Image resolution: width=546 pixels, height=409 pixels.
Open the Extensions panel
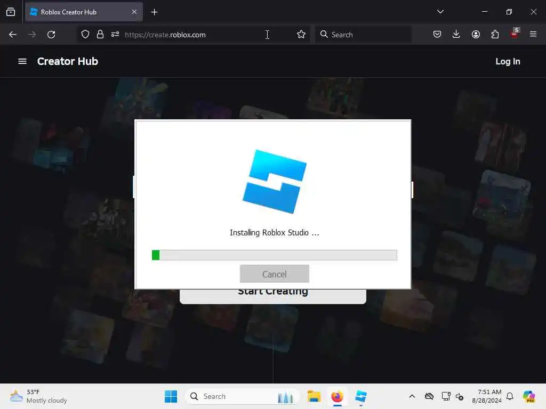click(495, 34)
